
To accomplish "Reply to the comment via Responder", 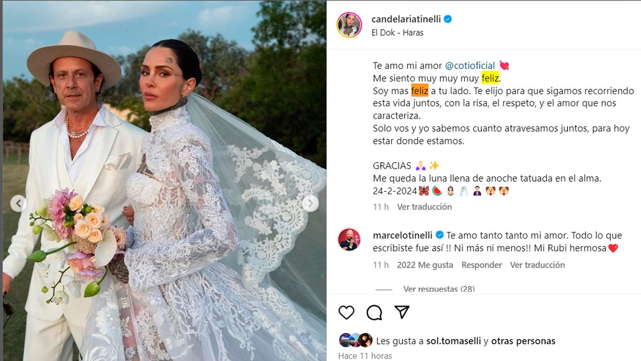I will (482, 265).
